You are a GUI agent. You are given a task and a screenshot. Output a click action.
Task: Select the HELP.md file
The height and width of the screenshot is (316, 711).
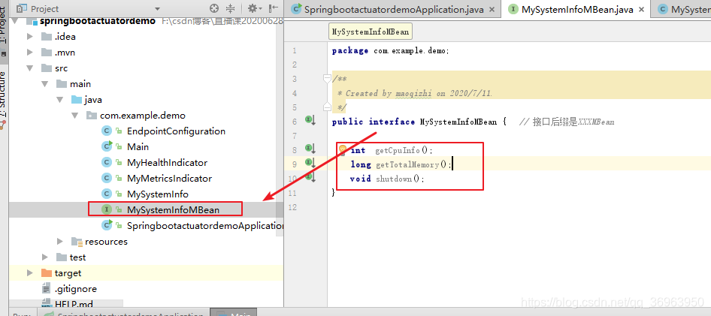[x=74, y=304]
